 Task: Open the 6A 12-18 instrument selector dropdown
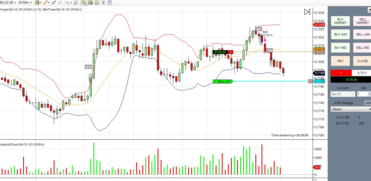pos(8,2)
